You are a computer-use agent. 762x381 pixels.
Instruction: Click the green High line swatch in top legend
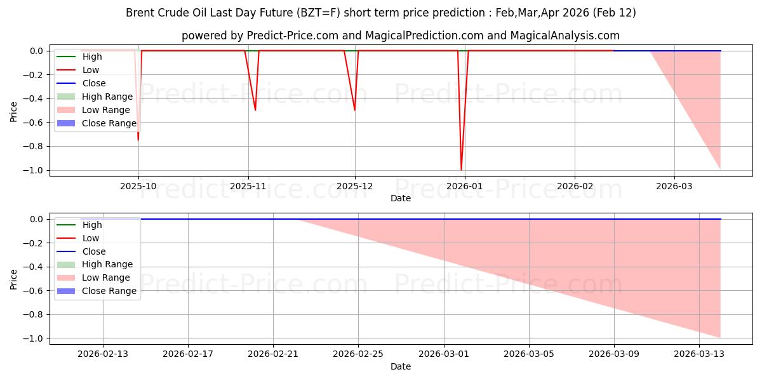click(65, 57)
